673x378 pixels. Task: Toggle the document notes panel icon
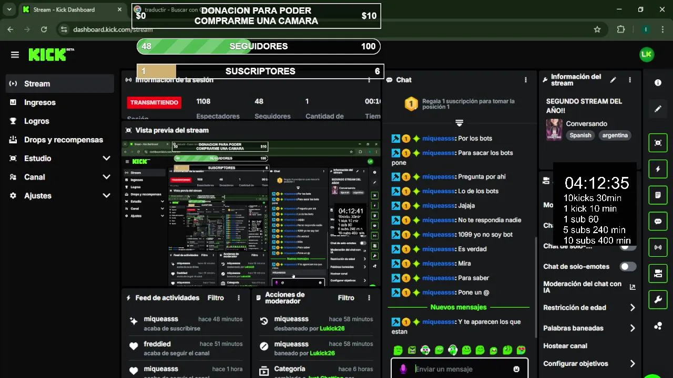pos(658,195)
